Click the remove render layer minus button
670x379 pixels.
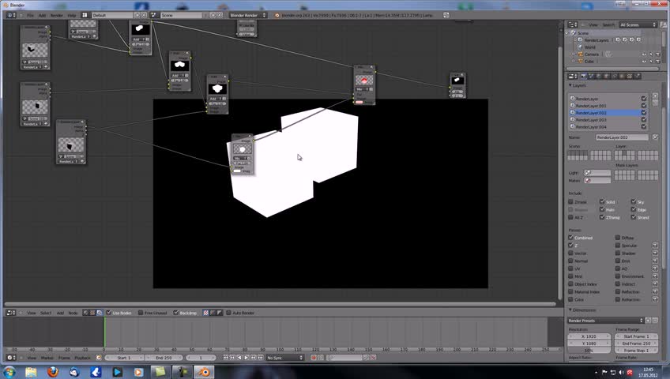pyautogui.click(x=655, y=103)
